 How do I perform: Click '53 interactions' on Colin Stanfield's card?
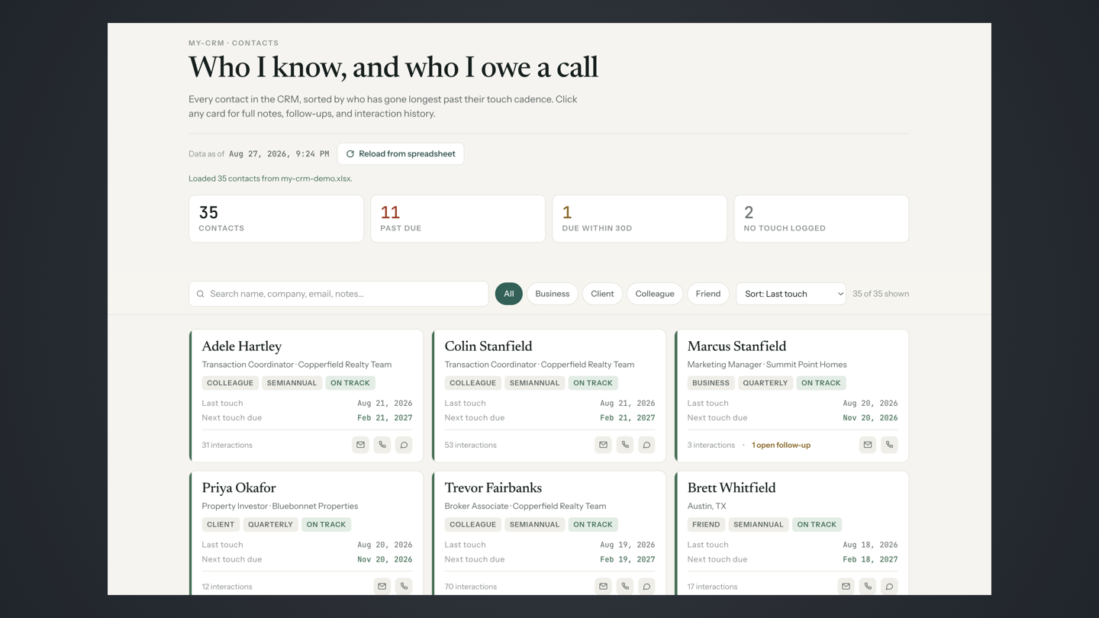coord(471,445)
